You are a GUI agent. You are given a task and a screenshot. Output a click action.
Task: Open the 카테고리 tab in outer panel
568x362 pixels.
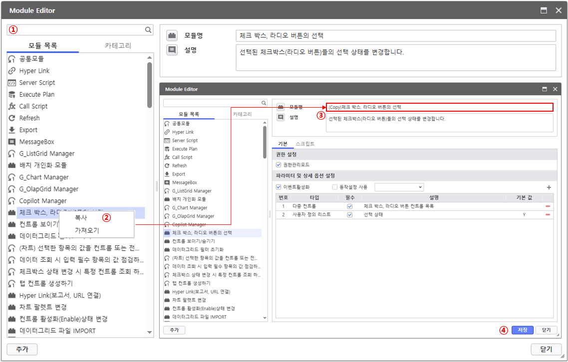pyautogui.click(x=118, y=46)
